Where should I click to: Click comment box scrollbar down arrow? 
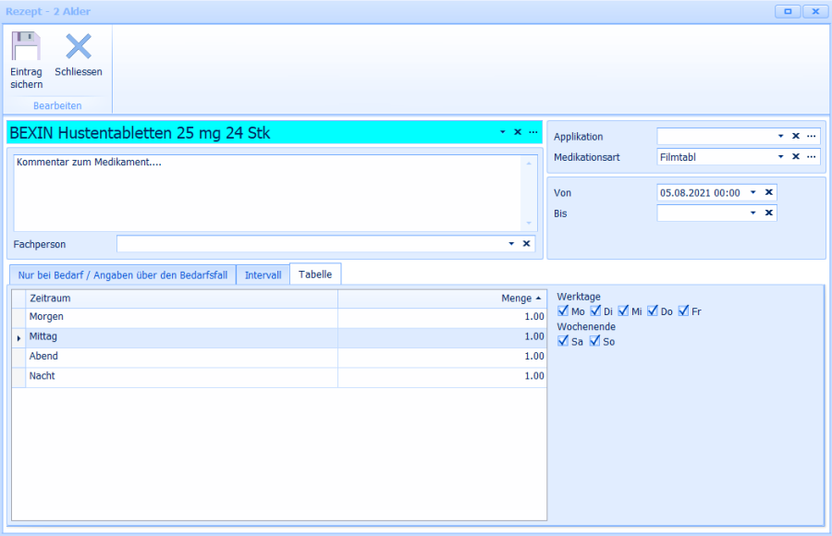[529, 223]
